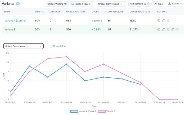This screenshot has height=115, width=185.
Task: Click the 15.1% conversion rate
Action: [x=133, y=21]
